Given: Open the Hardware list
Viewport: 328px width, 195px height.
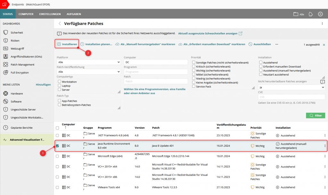Looking at the screenshot, I should pyautogui.click(x=17, y=93).
